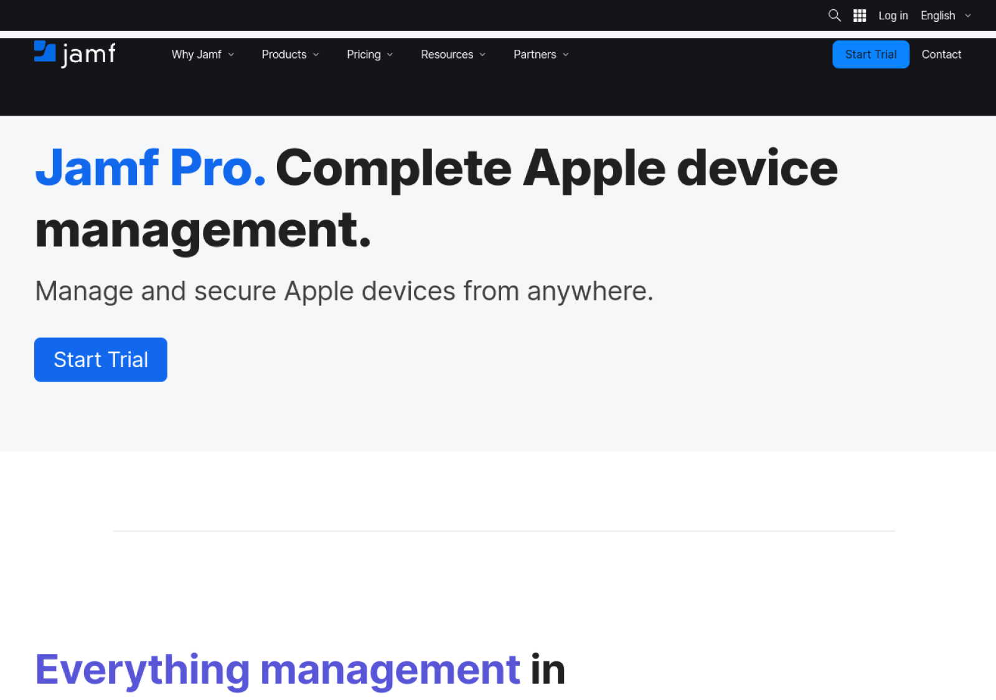The width and height of the screenshot is (996, 700).
Task: Click the large Start Trial hero button
Action: point(101,360)
